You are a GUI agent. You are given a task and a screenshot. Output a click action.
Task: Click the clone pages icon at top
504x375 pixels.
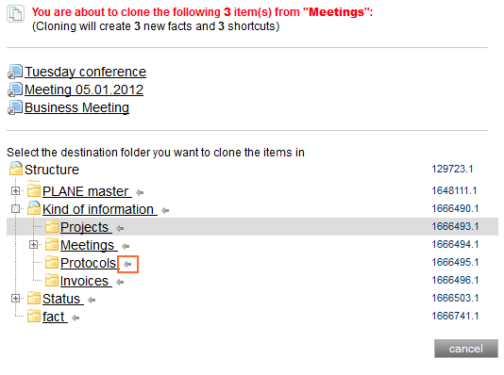[15, 14]
